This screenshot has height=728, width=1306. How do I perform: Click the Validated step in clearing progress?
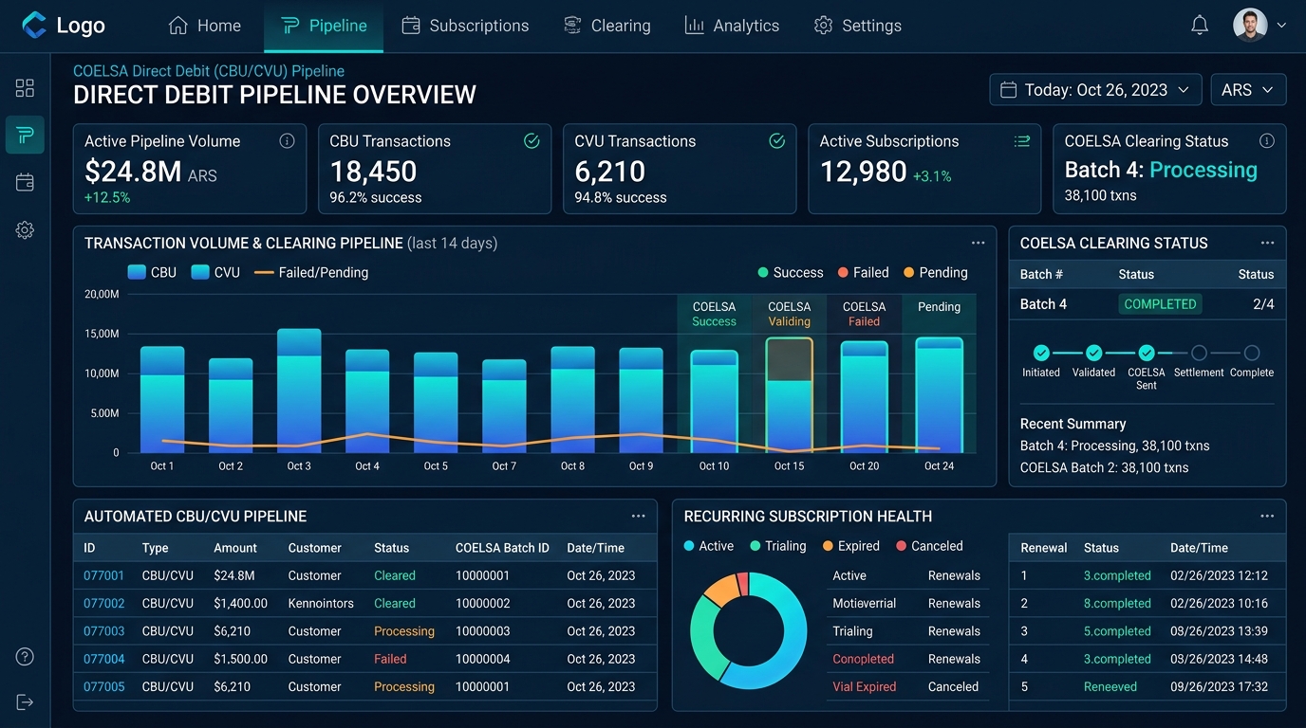pos(1093,353)
